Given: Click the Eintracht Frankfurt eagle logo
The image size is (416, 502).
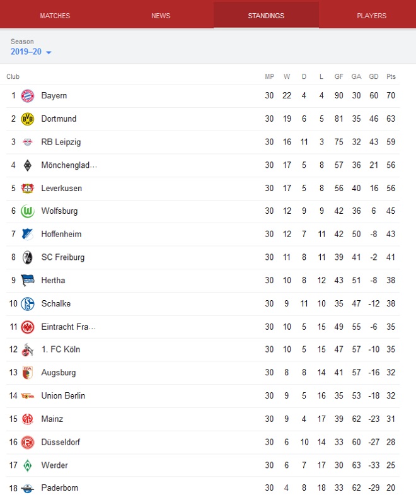Looking at the screenshot, I should [x=27, y=327].
